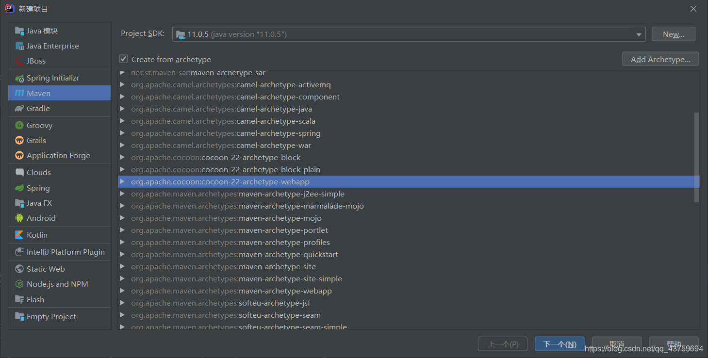Select maven-archetype-marmalade-mojo row

[x=409, y=206]
